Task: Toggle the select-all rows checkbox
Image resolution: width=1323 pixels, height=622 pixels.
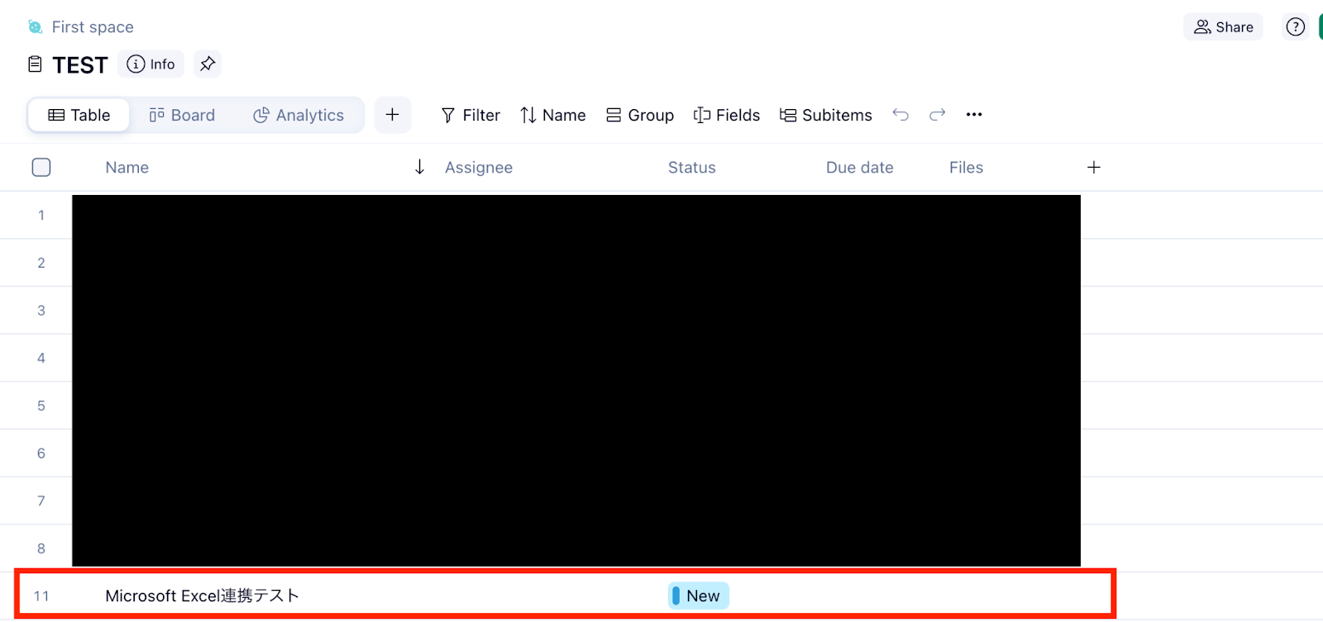Action: point(41,168)
